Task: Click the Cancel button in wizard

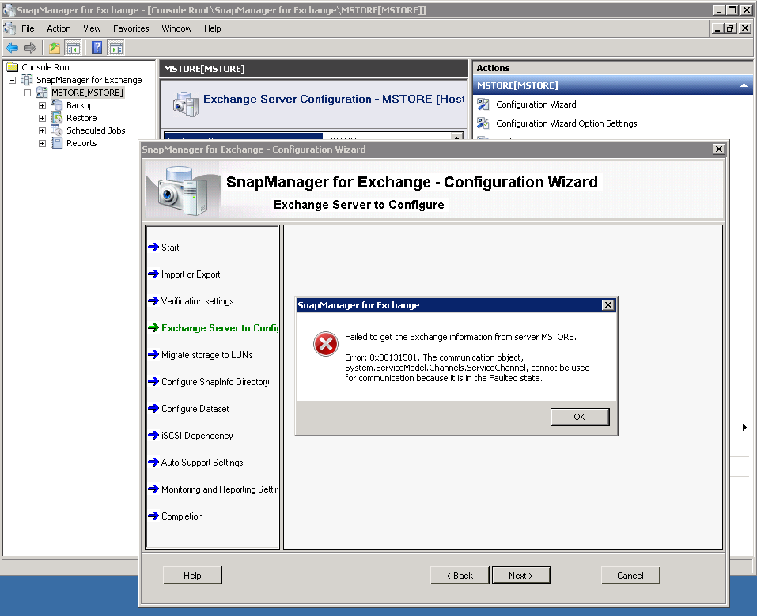Action: [x=630, y=576]
